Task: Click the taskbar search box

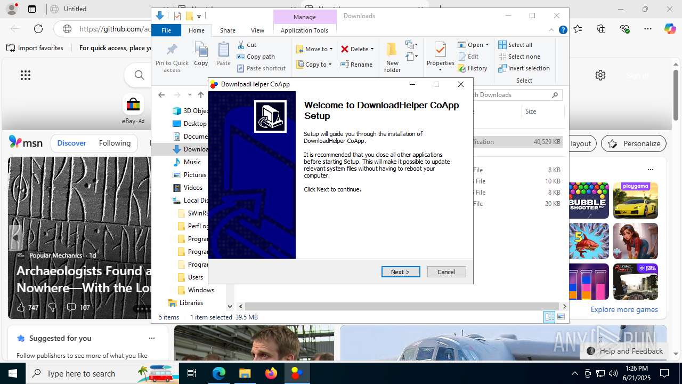Action: click(103, 373)
